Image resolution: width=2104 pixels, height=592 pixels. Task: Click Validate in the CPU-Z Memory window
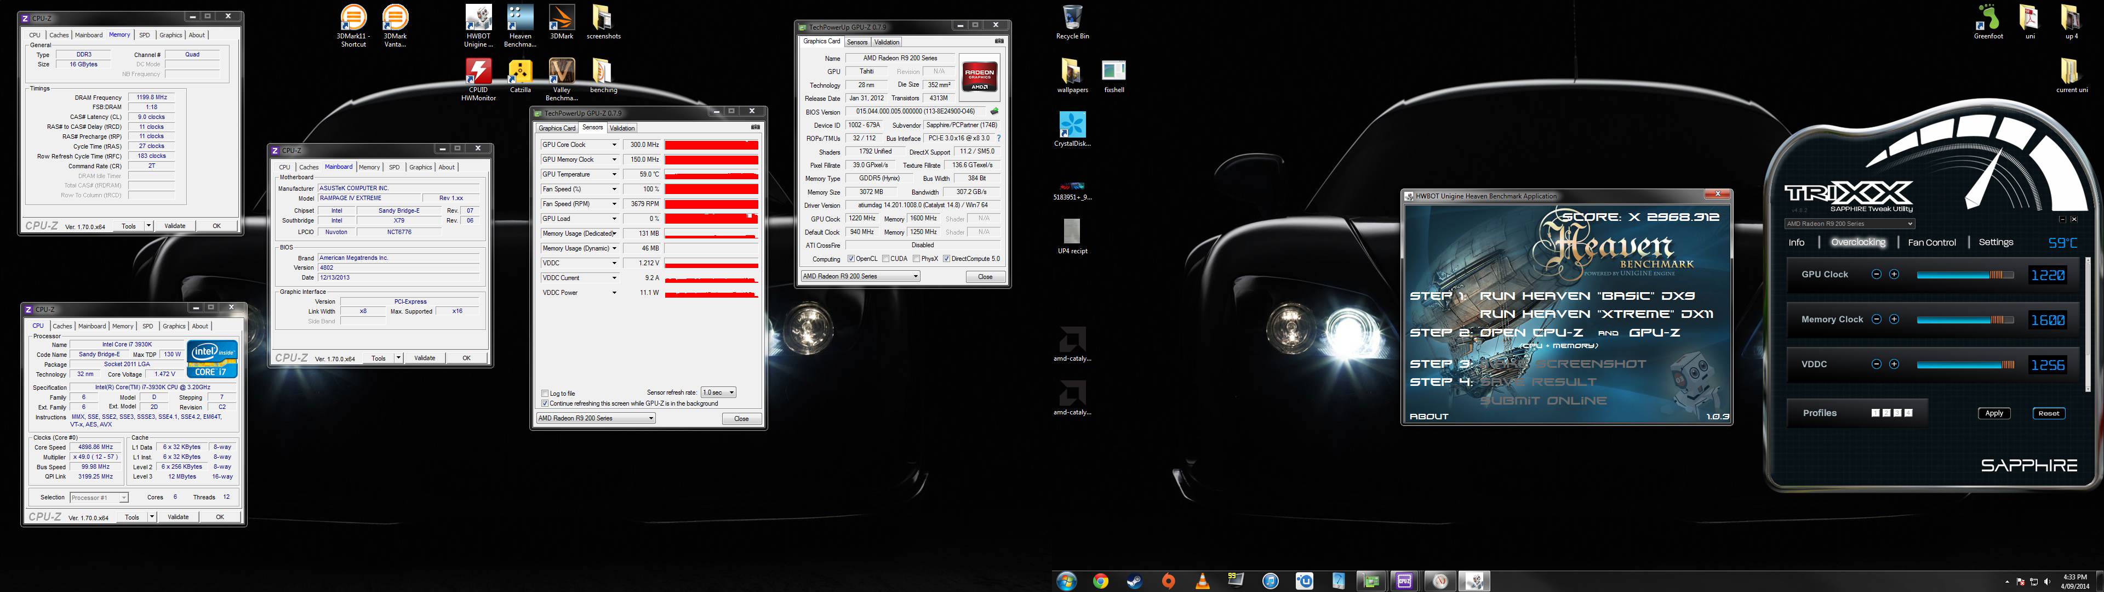click(x=175, y=226)
